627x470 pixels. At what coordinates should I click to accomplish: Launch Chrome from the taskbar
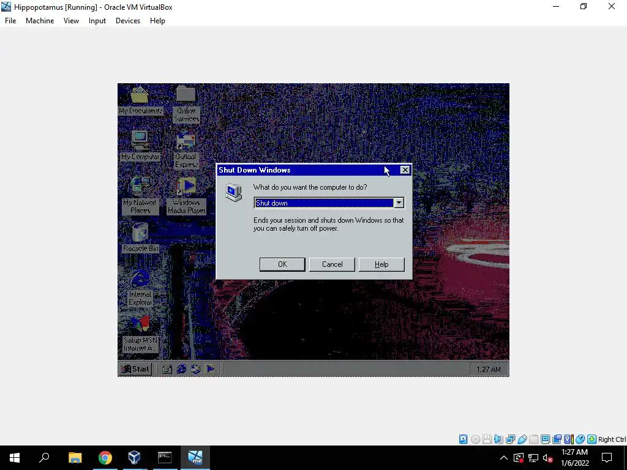105,458
